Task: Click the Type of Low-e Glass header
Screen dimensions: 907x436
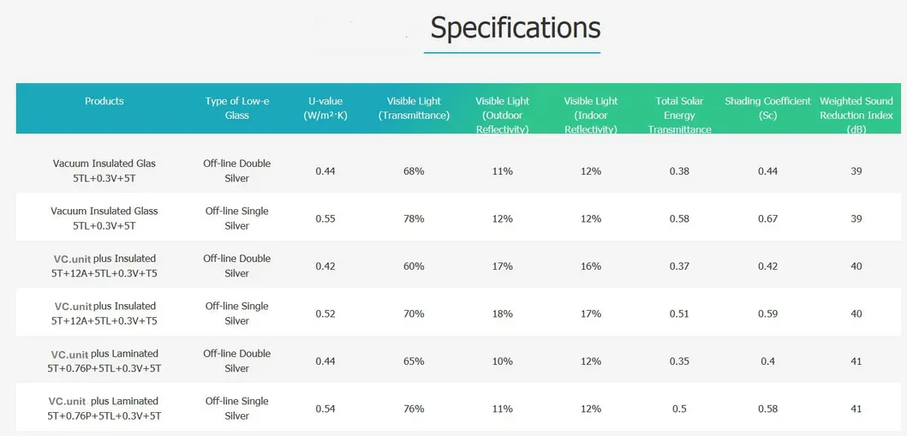Action: (x=237, y=108)
